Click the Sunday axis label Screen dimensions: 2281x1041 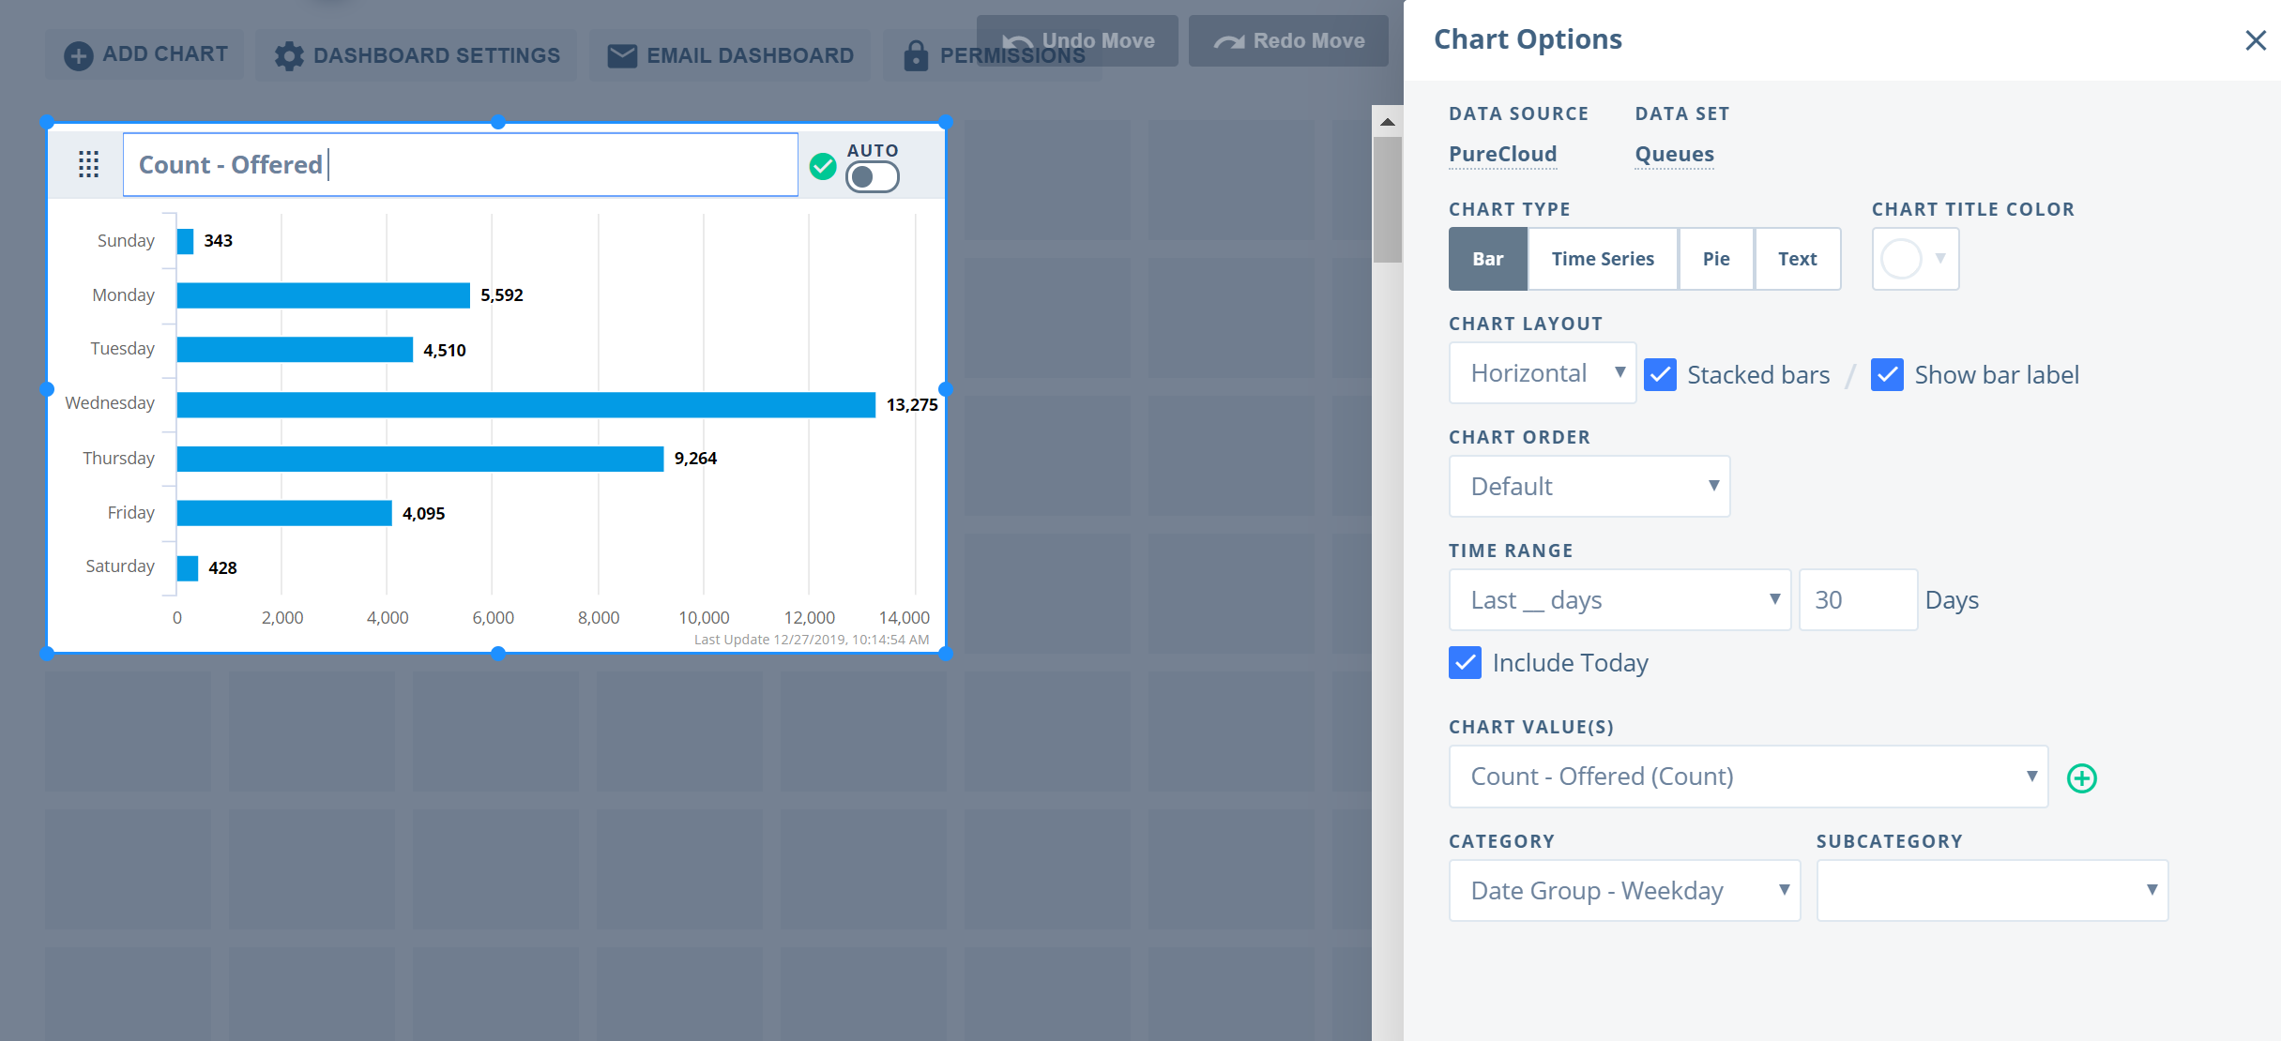click(126, 240)
